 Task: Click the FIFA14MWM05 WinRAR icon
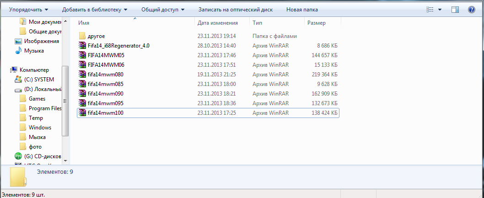(x=82, y=55)
